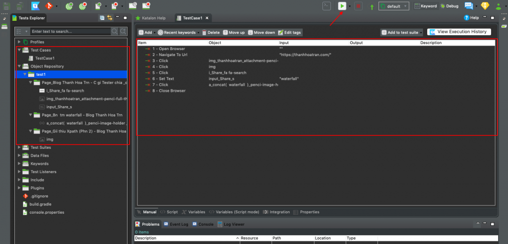
Task: Open the default execution profile dropdown
Action: [x=394, y=6]
